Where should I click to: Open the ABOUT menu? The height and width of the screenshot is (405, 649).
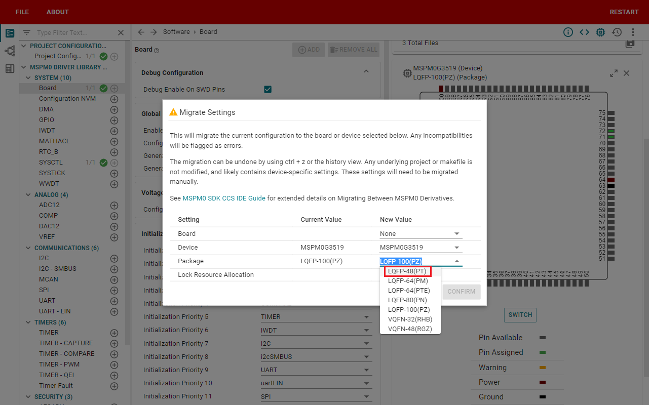(x=58, y=12)
